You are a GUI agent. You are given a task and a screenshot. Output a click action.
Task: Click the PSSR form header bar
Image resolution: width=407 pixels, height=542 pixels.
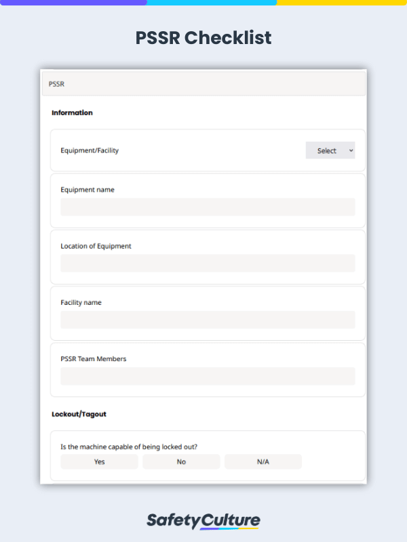point(203,83)
